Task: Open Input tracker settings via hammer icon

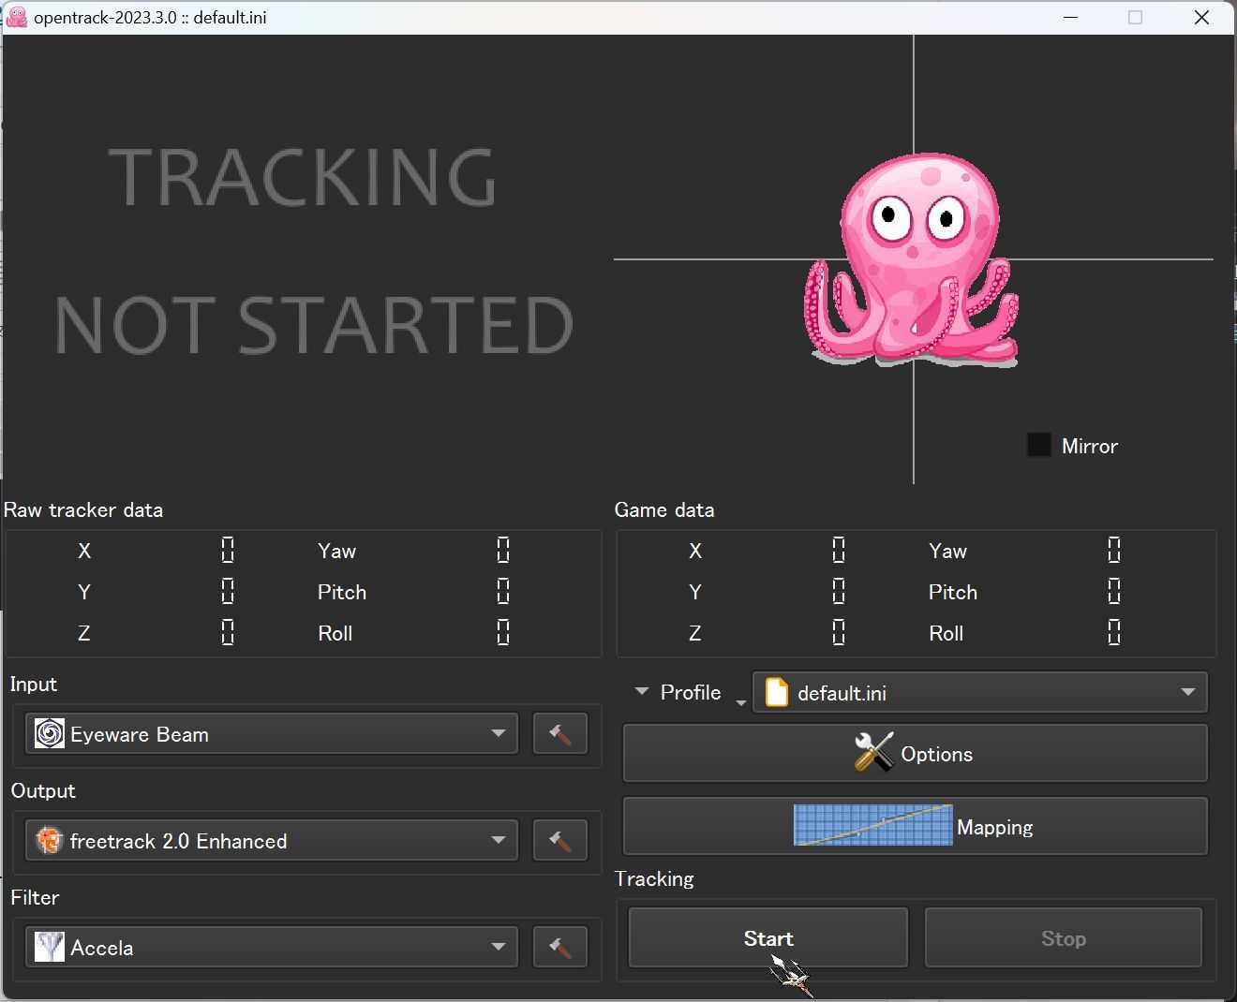Action: (559, 733)
